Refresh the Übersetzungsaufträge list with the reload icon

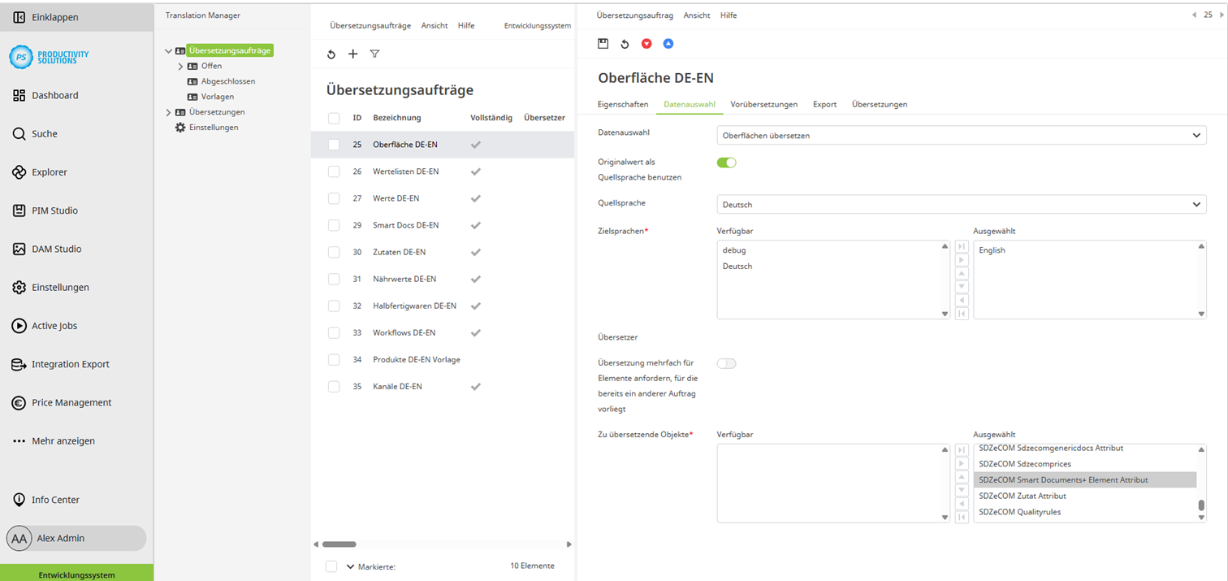(331, 54)
